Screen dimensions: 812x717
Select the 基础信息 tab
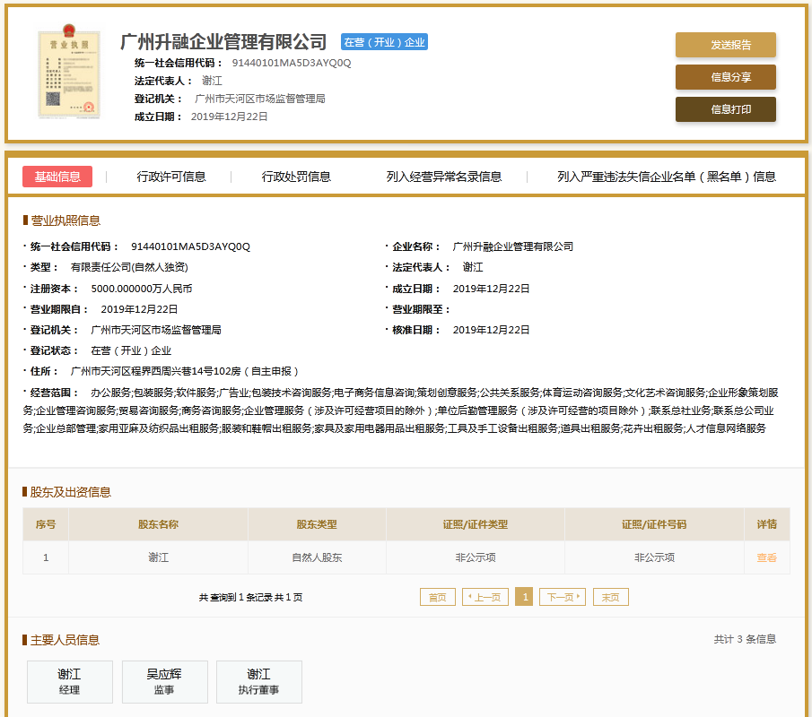(57, 177)
